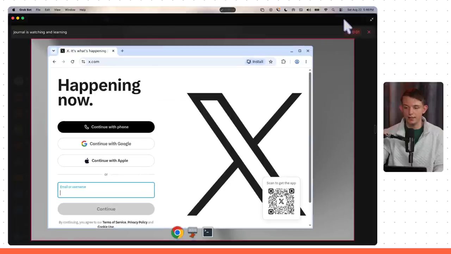The width and height of the screenshot is (451, 254).
Task: Open the Window menu
Action: coord(70,10)
